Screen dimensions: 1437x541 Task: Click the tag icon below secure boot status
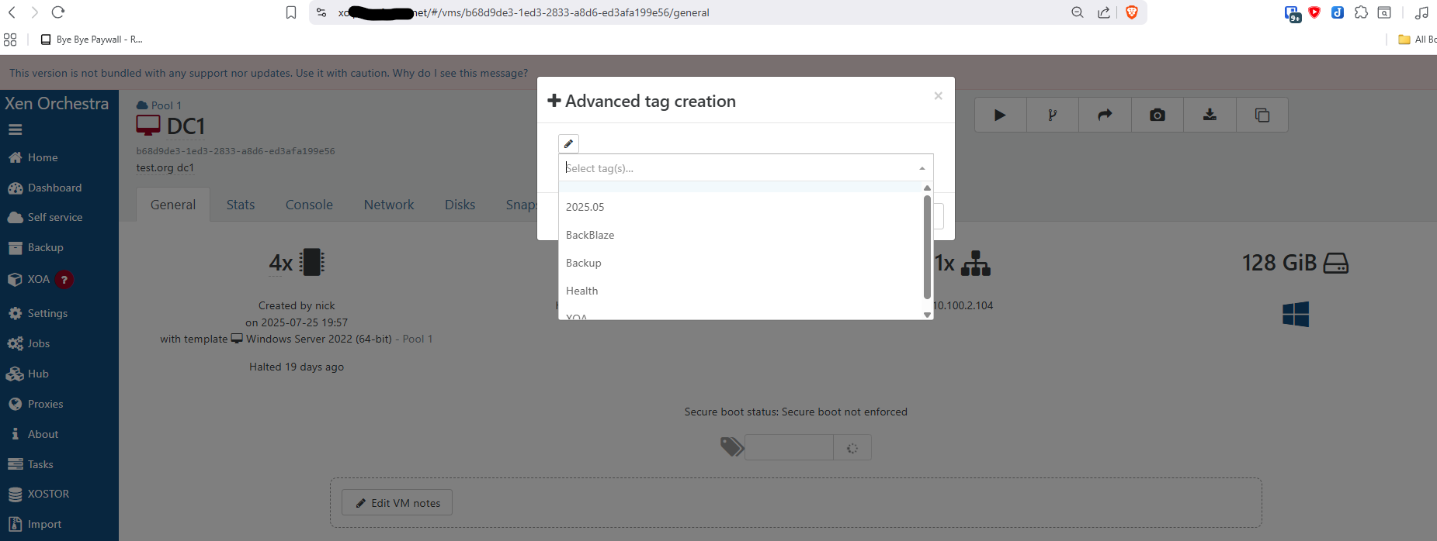point(731,446)
